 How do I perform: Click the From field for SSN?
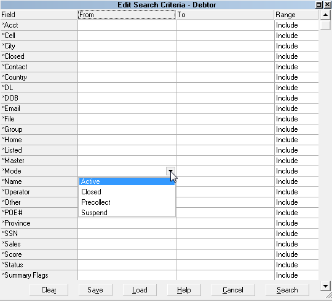pos(127,234)
